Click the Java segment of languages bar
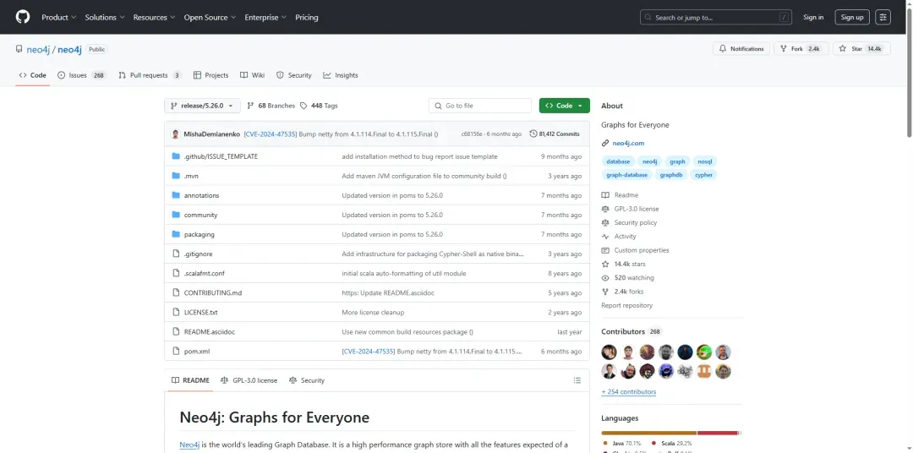913x453 pixels. coord(648,433)
